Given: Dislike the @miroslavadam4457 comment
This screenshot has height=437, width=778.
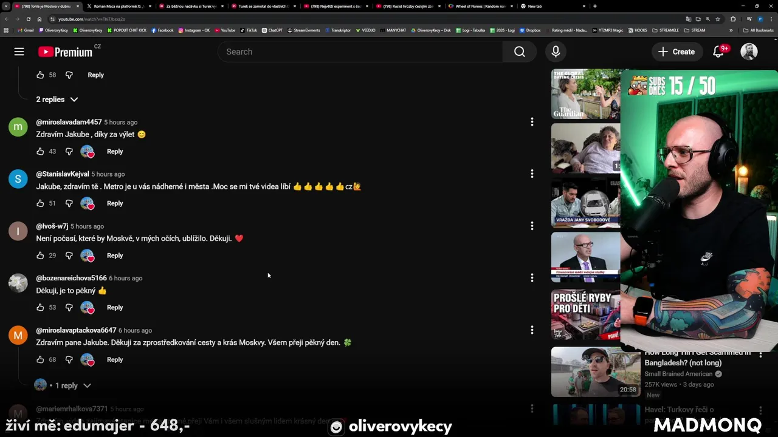Looking at the screenshot, I should click(x=69, y=151).
